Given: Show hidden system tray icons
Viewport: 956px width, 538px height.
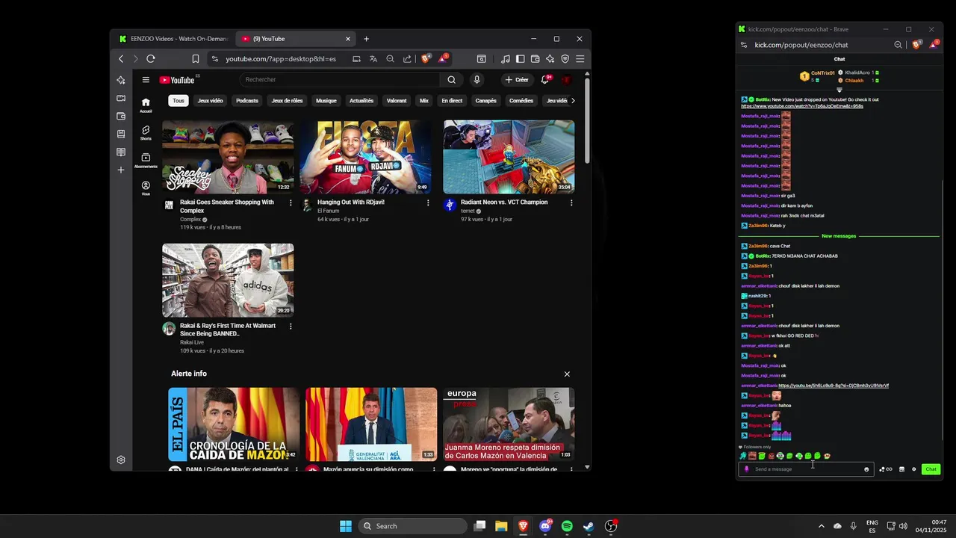Looking at the screenshot, I should [x=821, y=526].
